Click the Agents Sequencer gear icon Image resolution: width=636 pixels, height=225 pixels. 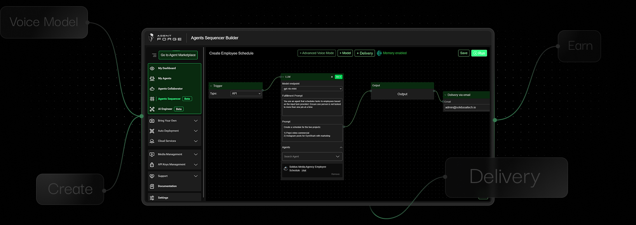[152, 99]
